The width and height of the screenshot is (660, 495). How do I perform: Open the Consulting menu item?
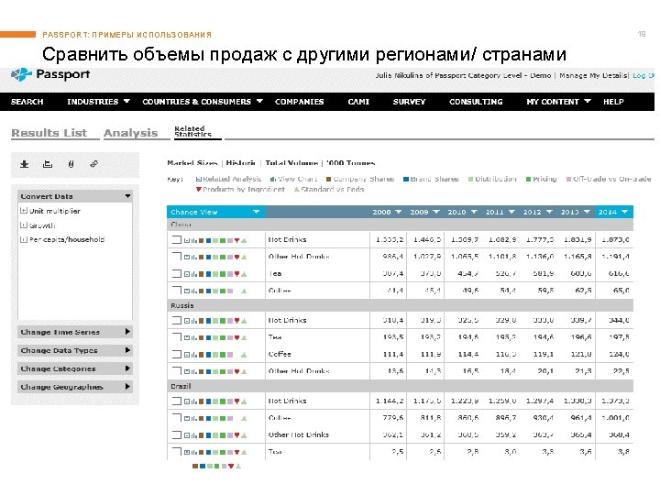(x=476, y=102)
